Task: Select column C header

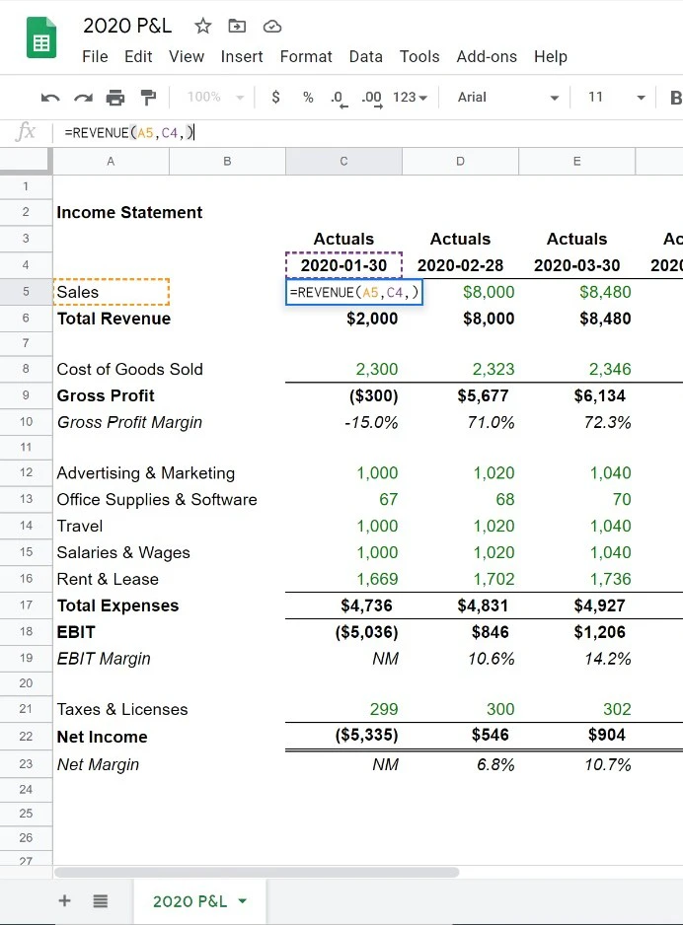Action: click(343, 161)
